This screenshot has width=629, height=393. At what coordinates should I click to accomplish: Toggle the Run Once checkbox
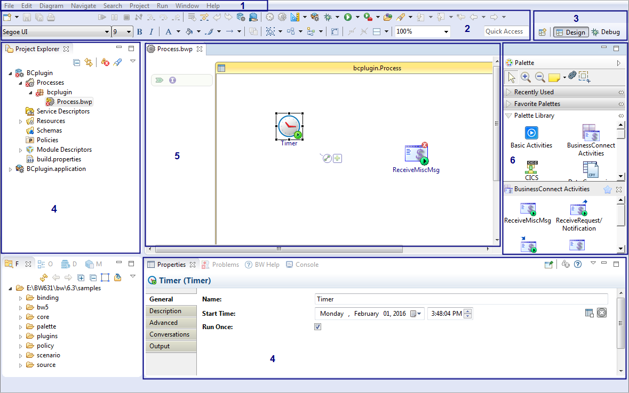318,326
